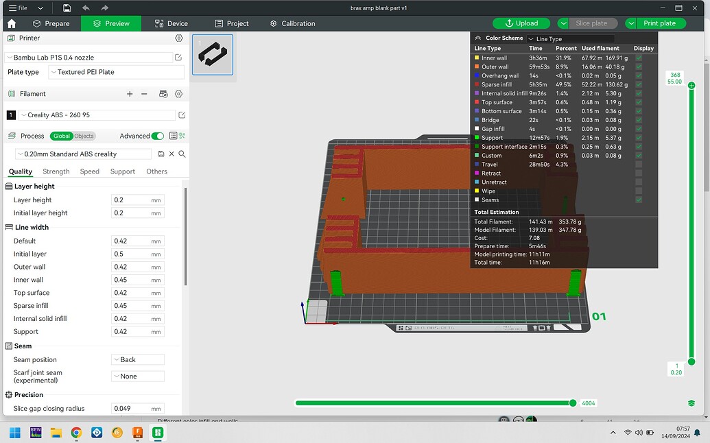Switch process scope to Global
The height and width of the screenshot is (443, 710).
62,136
